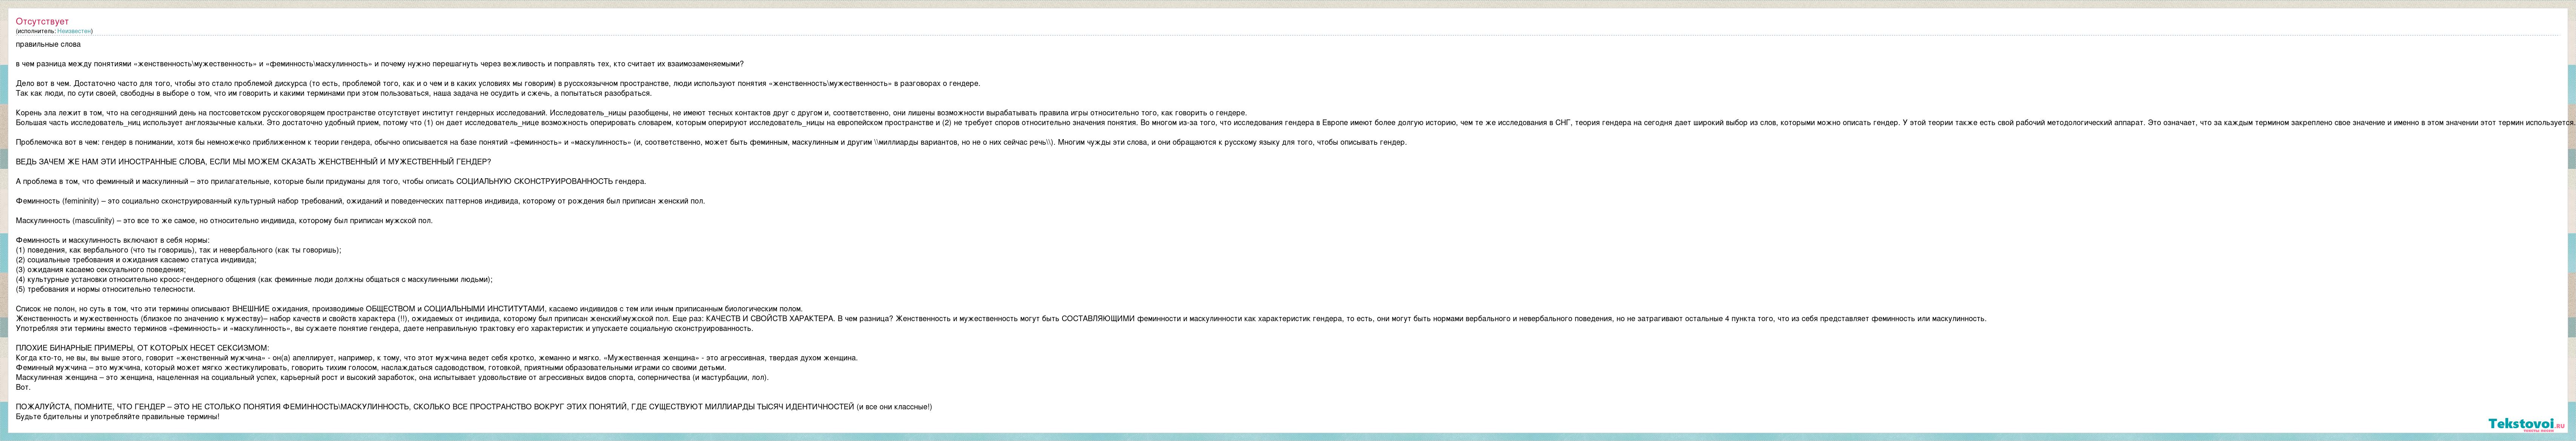Image resolution: width=2576 pixels, height=441 pixels.
Task: Click the line starting 'Проблемочка вот в чем'
Action: [x=711, y=142]
